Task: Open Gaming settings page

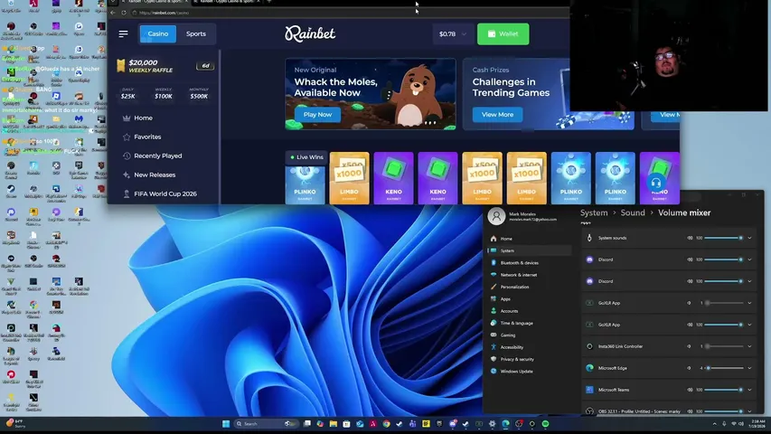Action: coord(507,335)
